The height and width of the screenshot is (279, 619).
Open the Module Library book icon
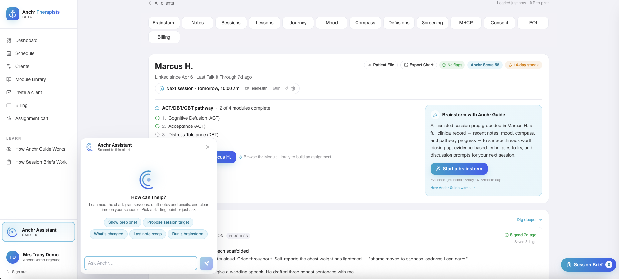[9, 79]
